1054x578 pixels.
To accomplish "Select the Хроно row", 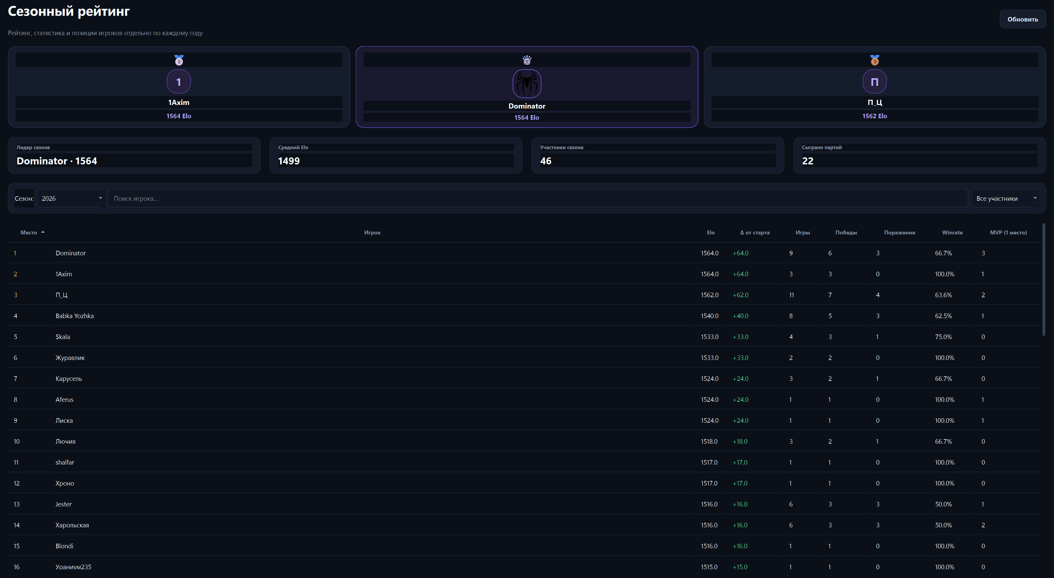I will point(525,483).
